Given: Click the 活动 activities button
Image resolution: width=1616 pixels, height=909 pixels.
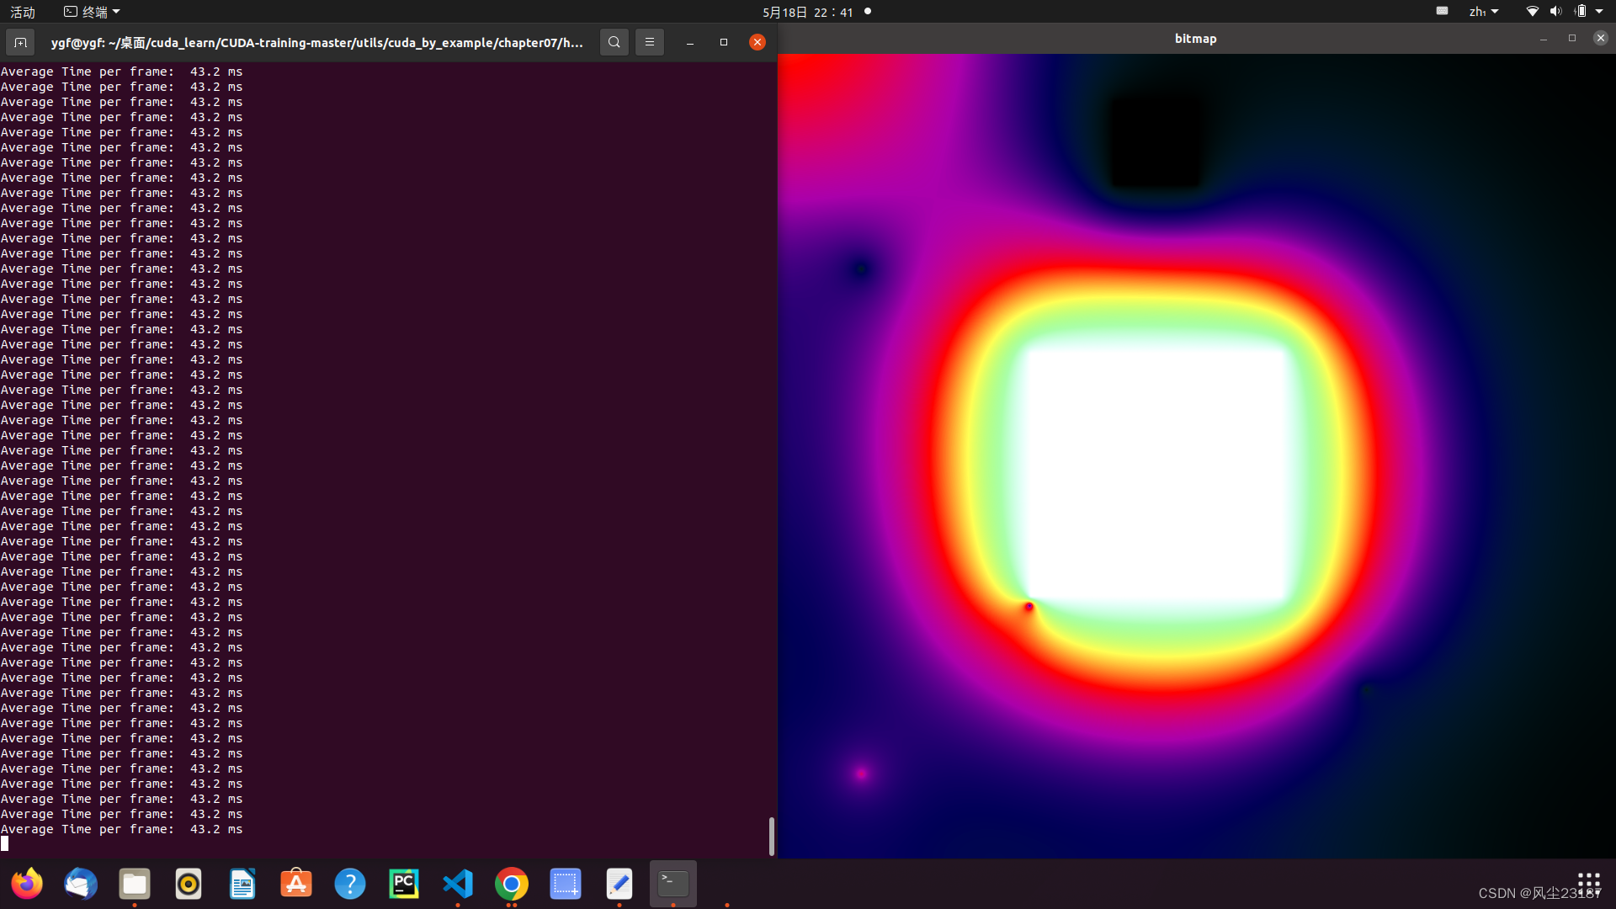Looking at the screenshot, I should [23, 12].
